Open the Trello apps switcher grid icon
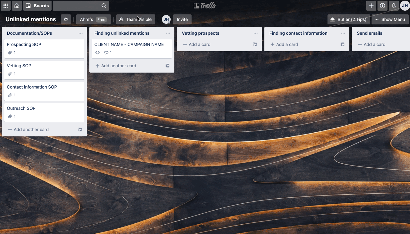Viewport: 410px width, 234px height. (x=6, y=6)
